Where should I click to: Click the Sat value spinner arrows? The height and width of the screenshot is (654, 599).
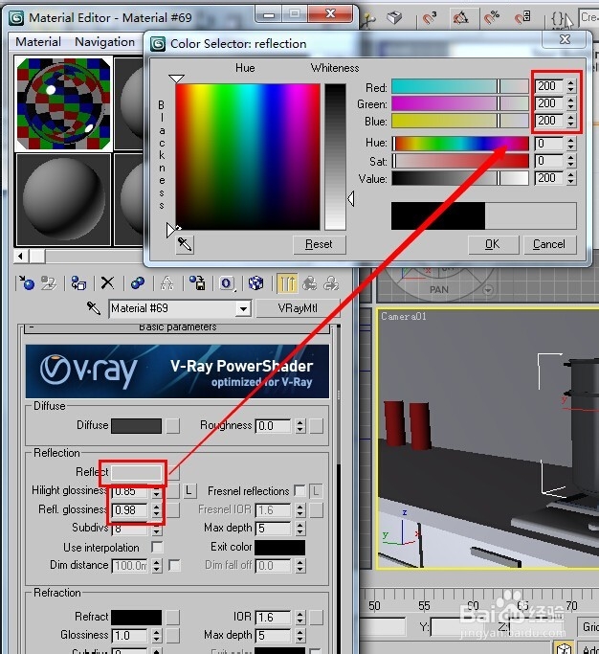(571, 161)
